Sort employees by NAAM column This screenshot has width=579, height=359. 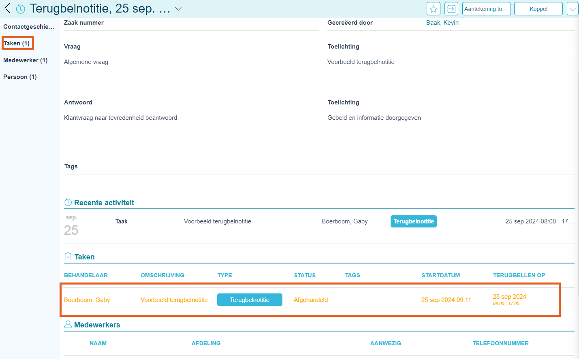pyautogui.click(x=98, y=343)
